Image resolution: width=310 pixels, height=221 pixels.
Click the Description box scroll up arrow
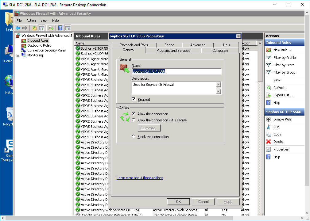coord(218,85)
